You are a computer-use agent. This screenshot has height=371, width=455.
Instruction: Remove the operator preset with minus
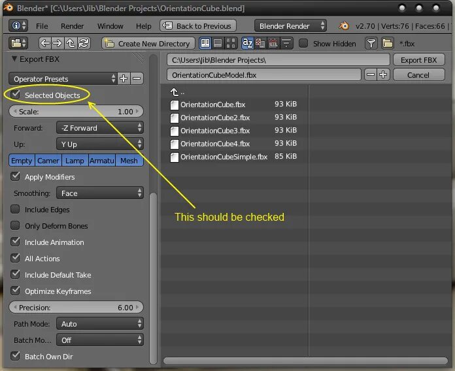coord(137,78)
